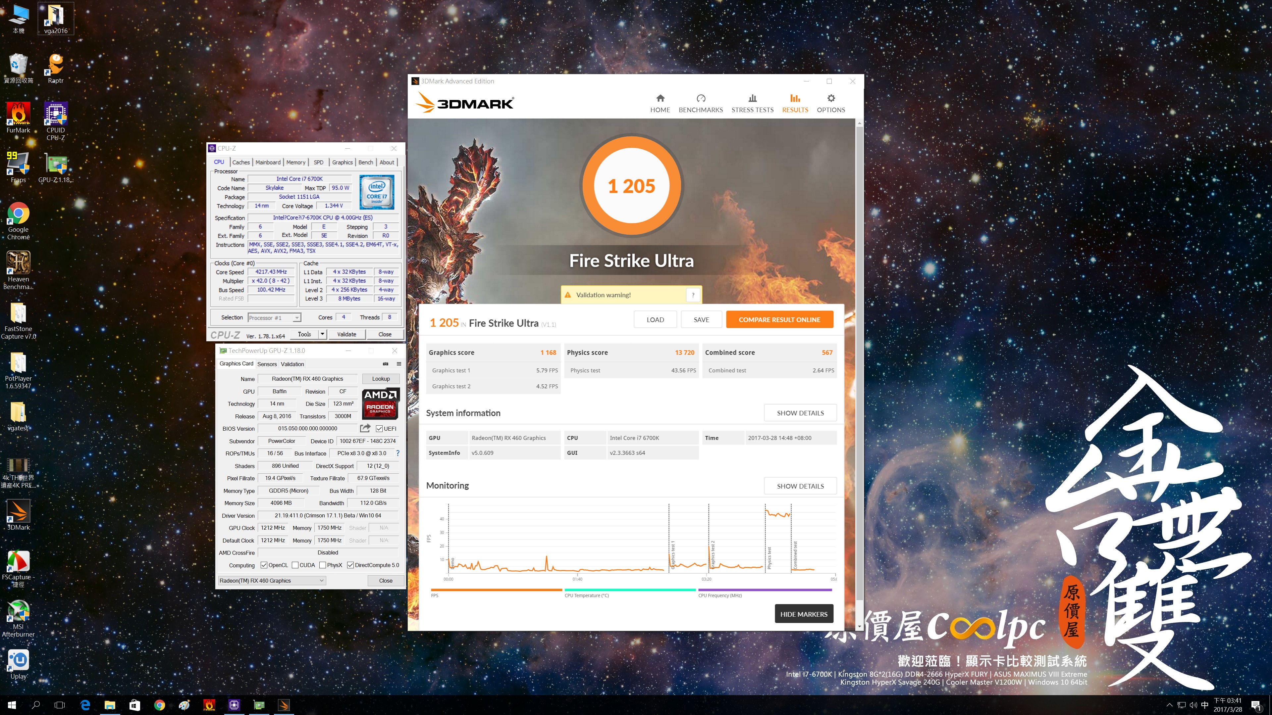This screenshot has height=715, width=1272.
Task: Open the MSI Afterburner desktop icon
Action: tap(18, 618)
